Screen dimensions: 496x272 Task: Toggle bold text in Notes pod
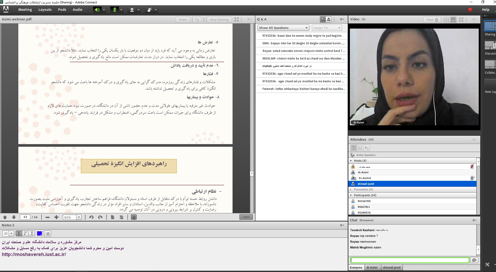19,233
